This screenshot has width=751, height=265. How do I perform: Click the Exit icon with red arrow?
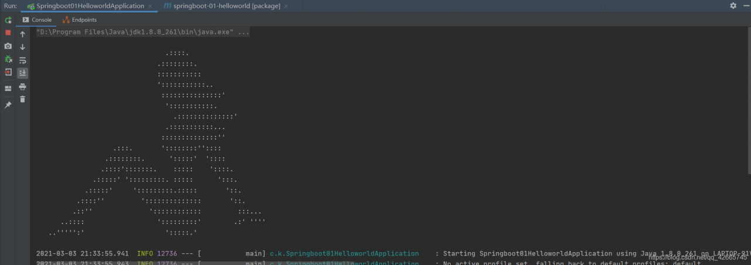tap(8, 72)
